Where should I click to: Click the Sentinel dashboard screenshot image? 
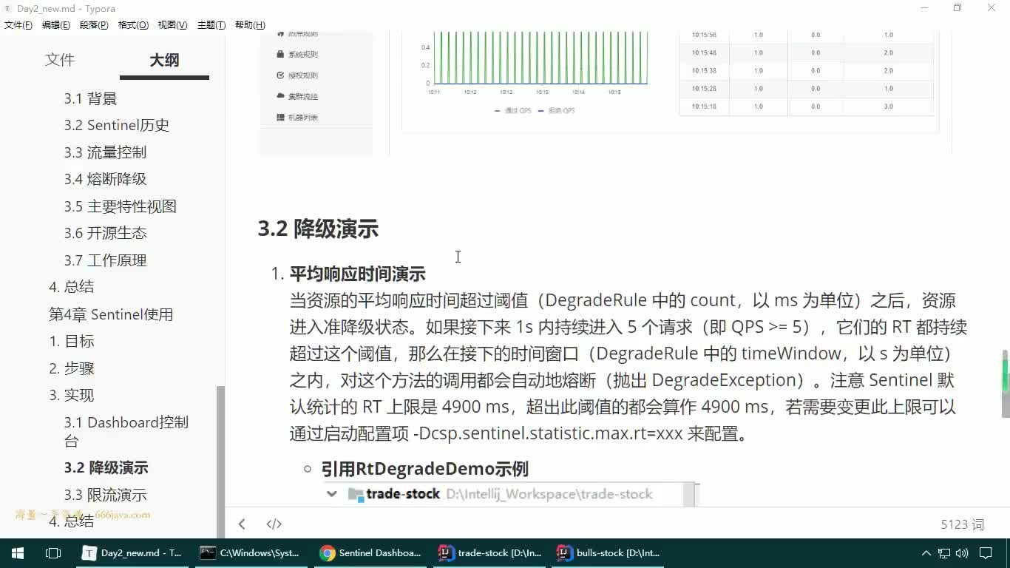click(605, 92)
